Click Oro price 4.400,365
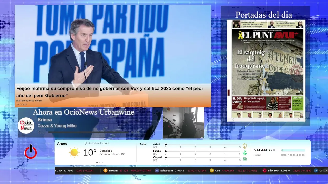The height and width of the screenshot is (184, 328). coord(228,171)
